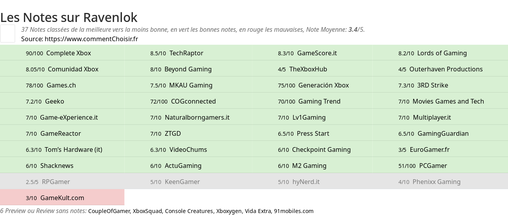
Task: Click the 91mobiles.com preview link
Action: point(293,211)
